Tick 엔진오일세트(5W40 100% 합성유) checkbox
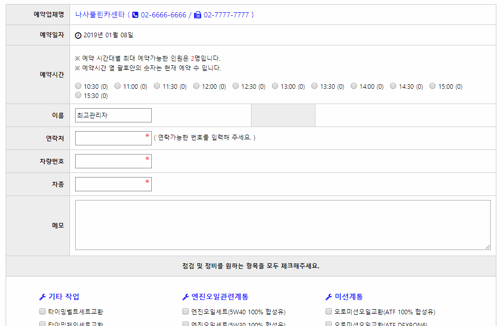Image resolution: width=503 pixels, height=326 pixels. (186, 311)
